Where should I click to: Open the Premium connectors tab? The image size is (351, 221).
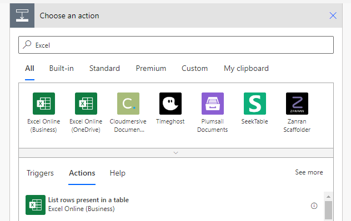(151, 68)
